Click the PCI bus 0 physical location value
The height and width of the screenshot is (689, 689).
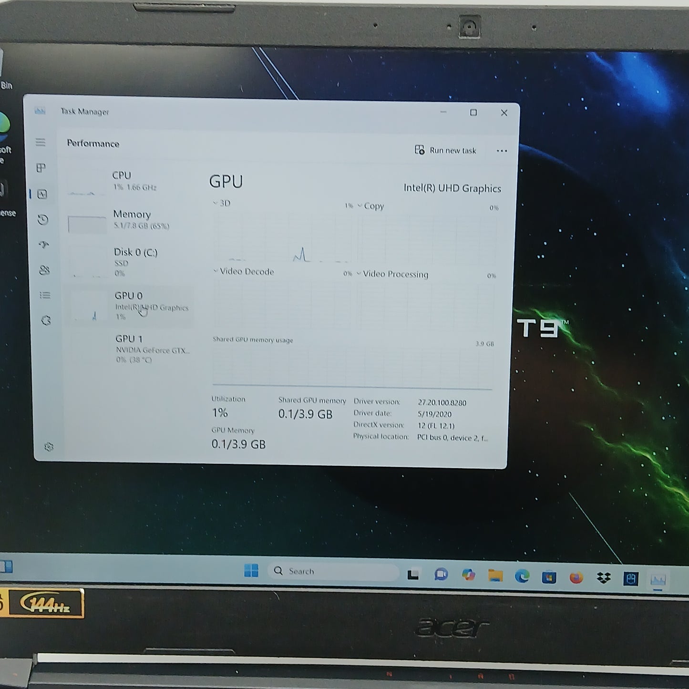click(452, 438)
